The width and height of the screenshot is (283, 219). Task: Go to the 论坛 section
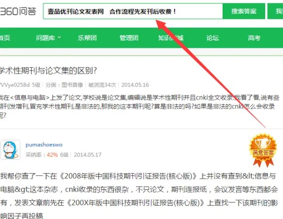tap(212, 38)
